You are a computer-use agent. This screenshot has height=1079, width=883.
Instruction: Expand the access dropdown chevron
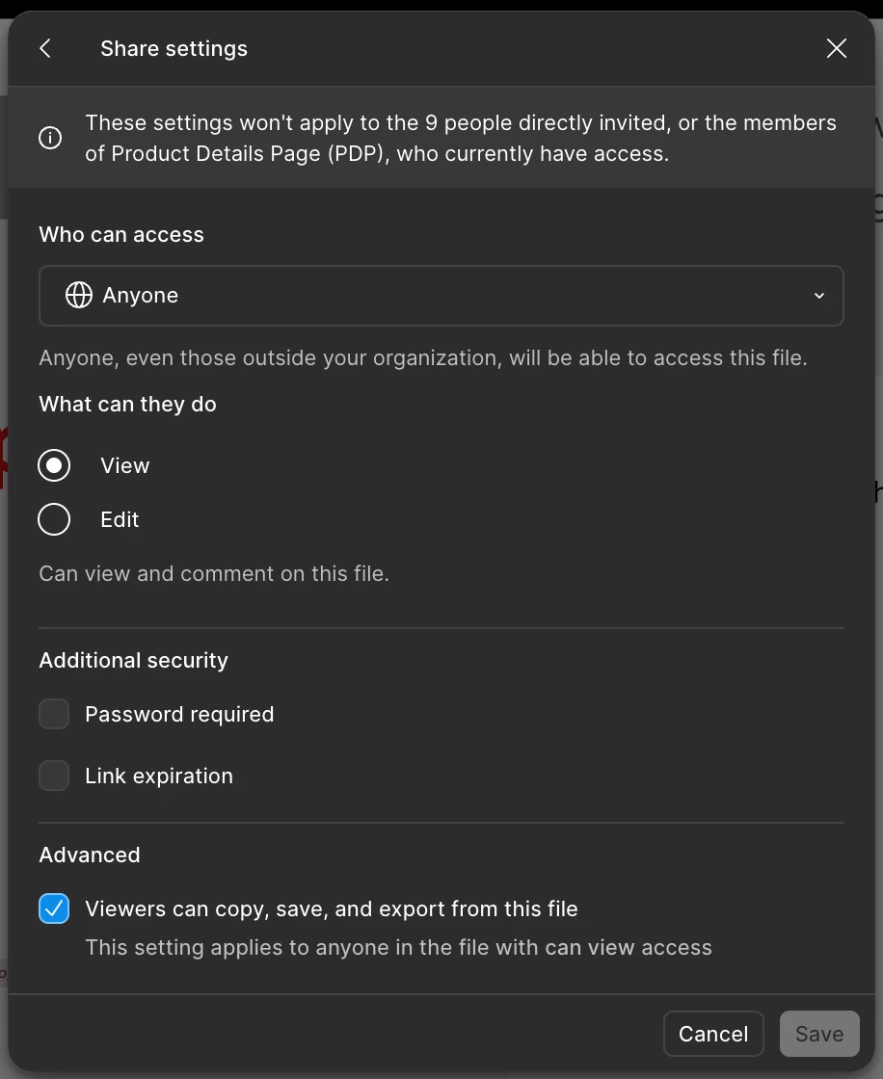click(x=819, y=295)
